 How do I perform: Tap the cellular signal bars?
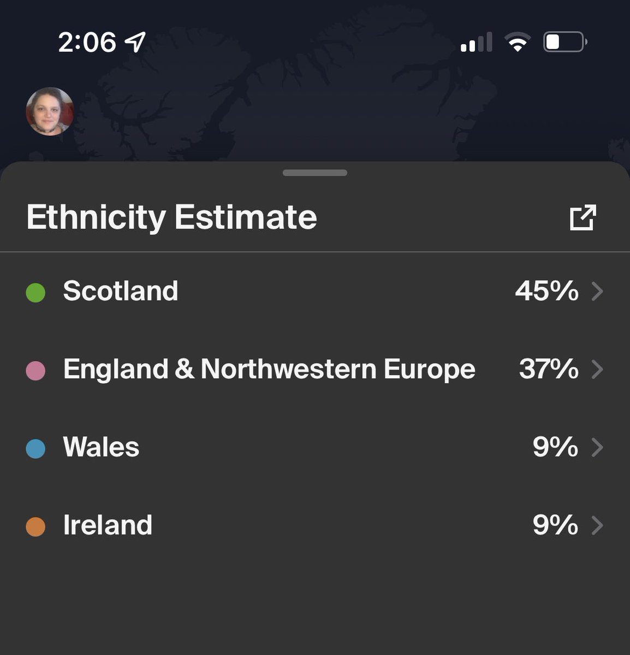click(x=477, y=42)
